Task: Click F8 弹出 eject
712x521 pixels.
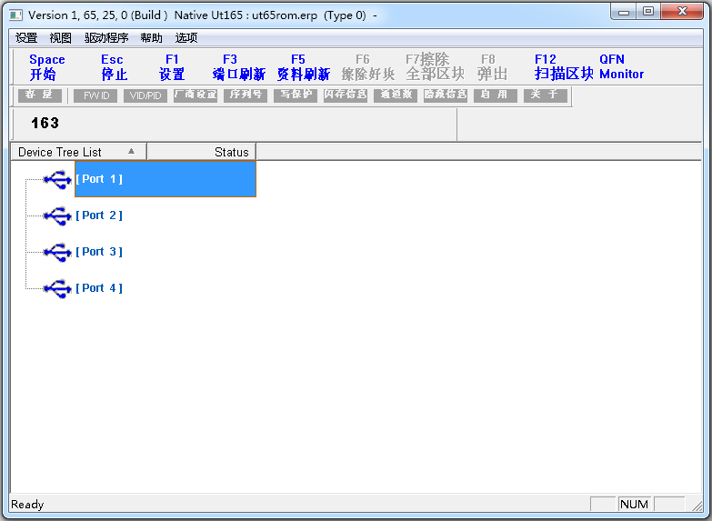Action: 492,66
